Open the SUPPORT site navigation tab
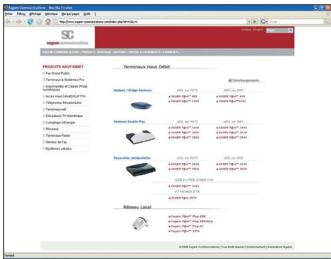331x259 pixels. [120, 52]
